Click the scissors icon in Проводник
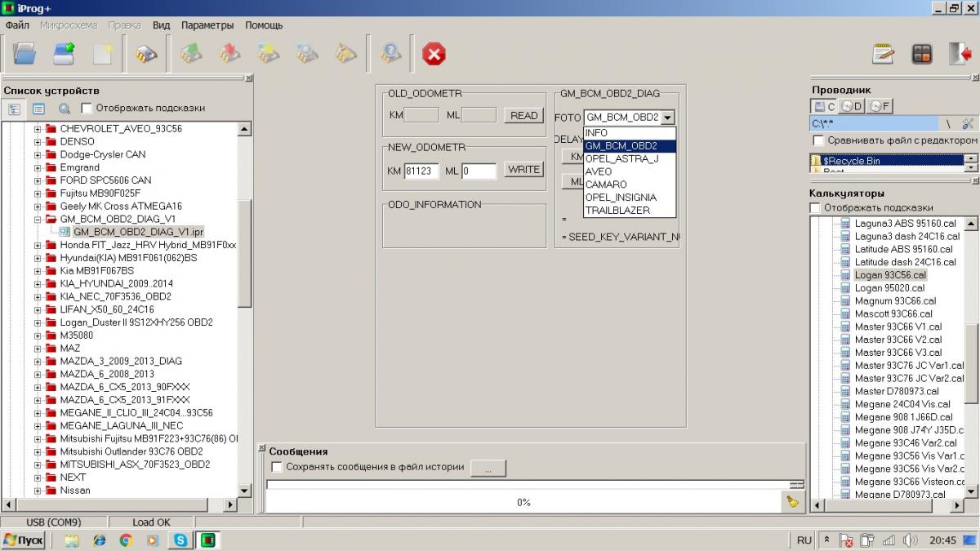This screenshot has height=551, width=980. coord(968,124)
